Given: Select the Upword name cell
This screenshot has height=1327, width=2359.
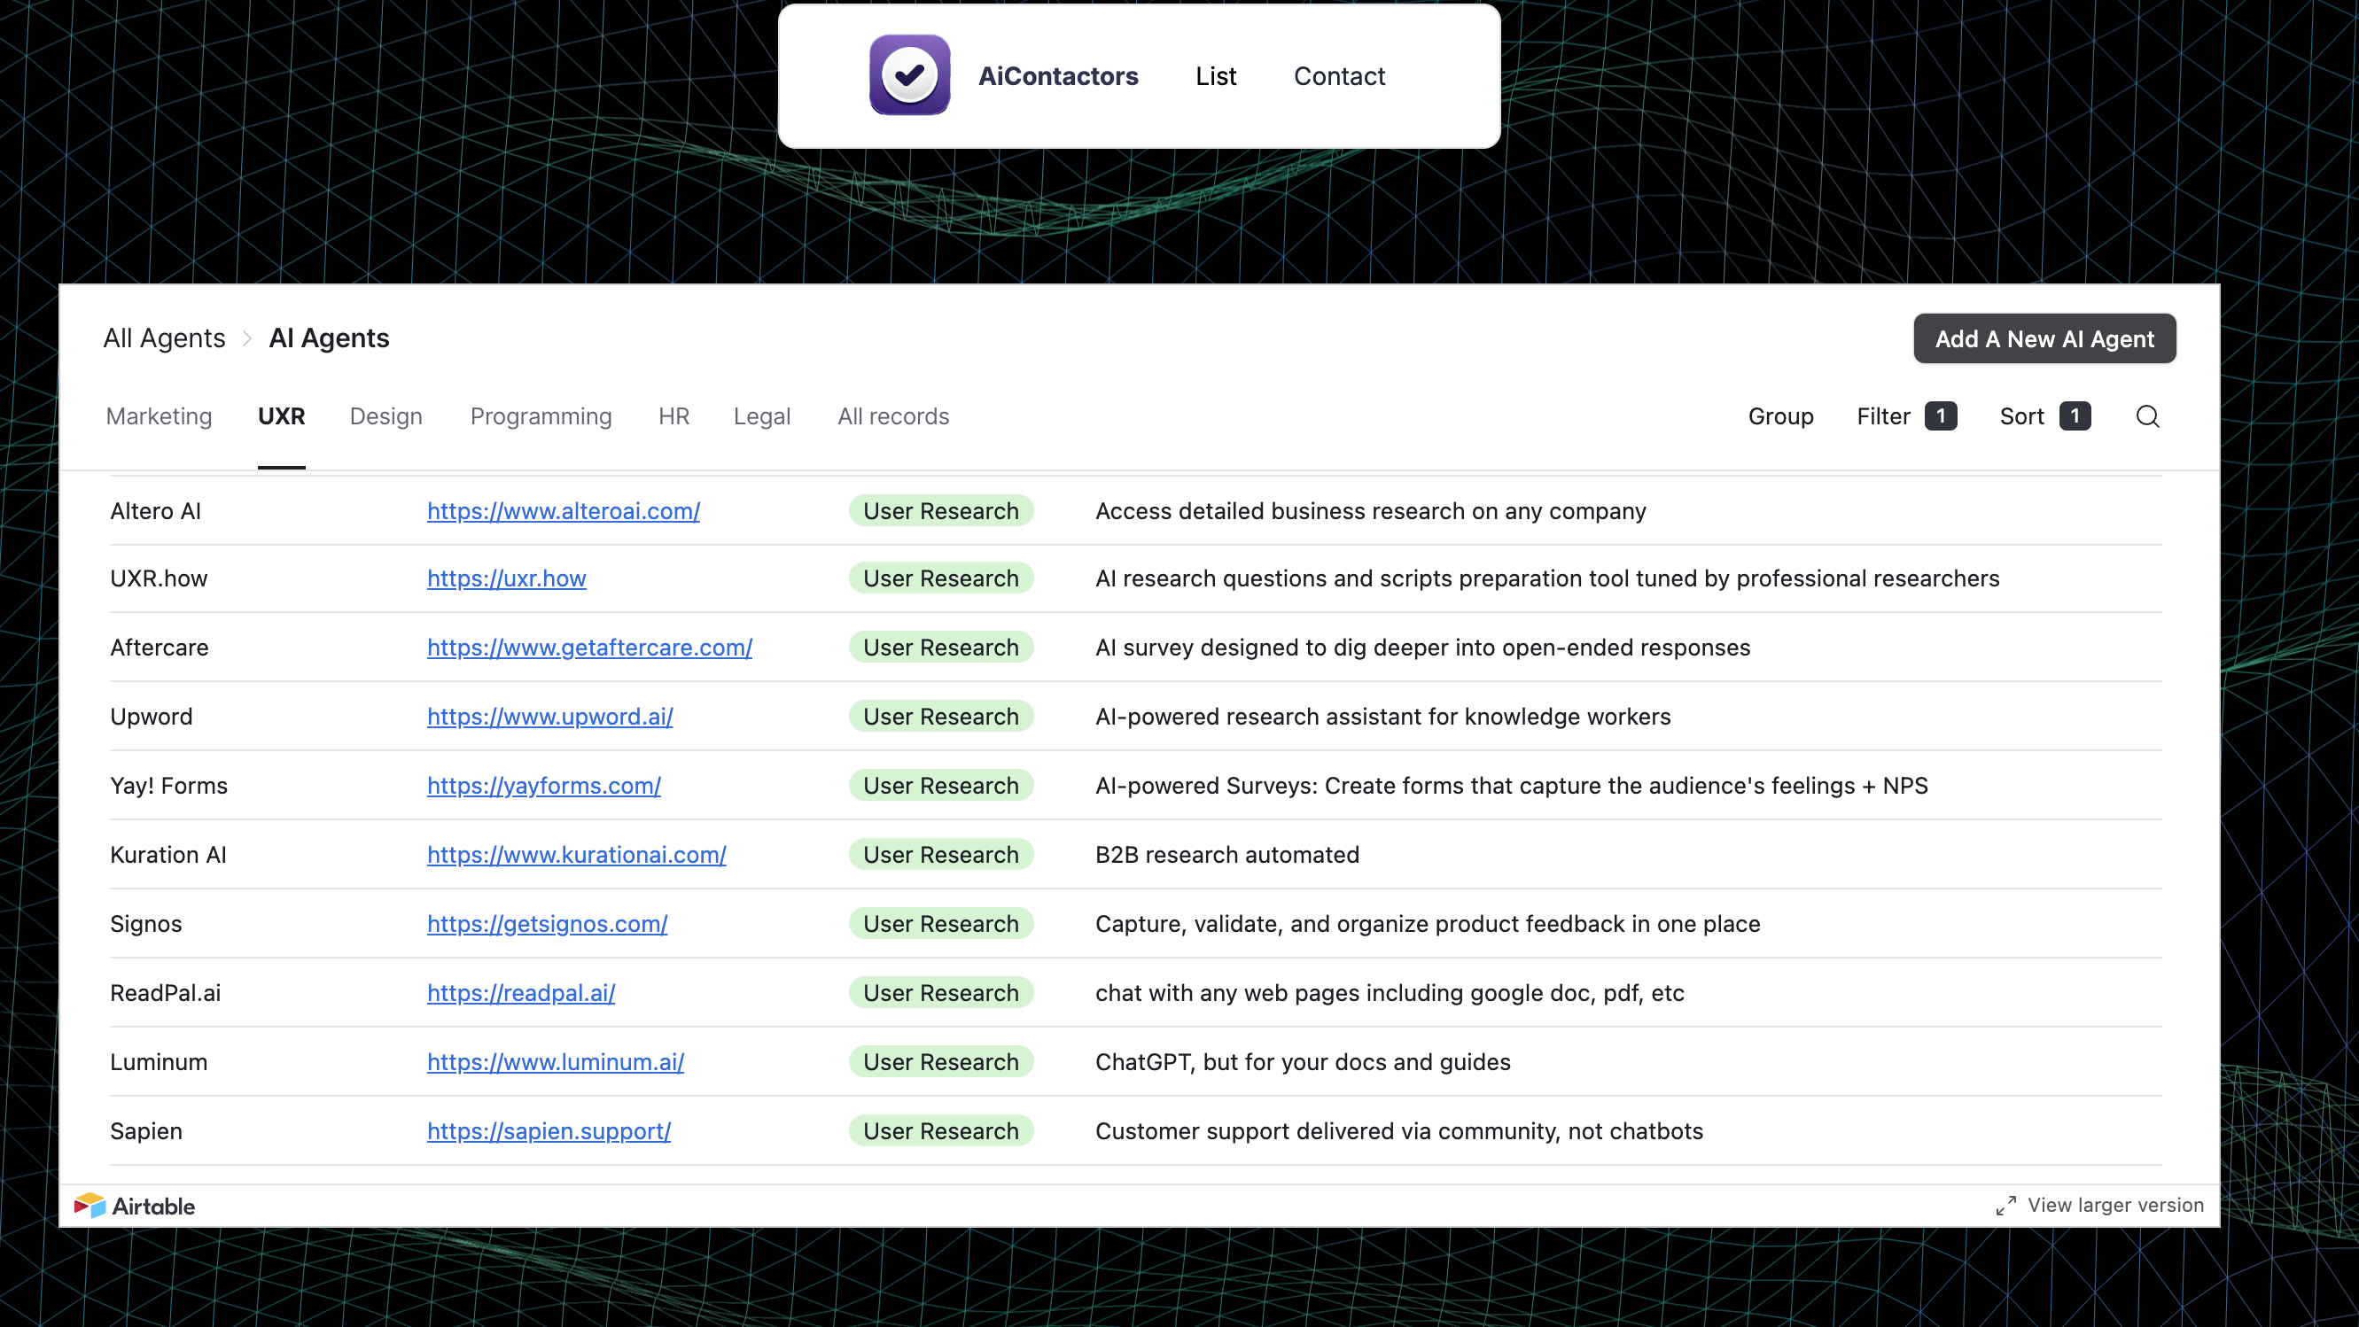Looking at the screenshot, I should tap(152, 717).
